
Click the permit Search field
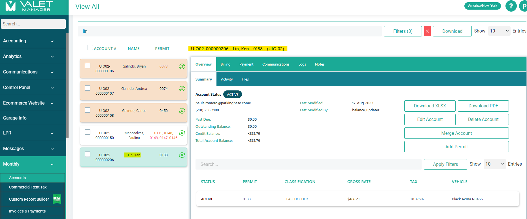coord(308,164)
